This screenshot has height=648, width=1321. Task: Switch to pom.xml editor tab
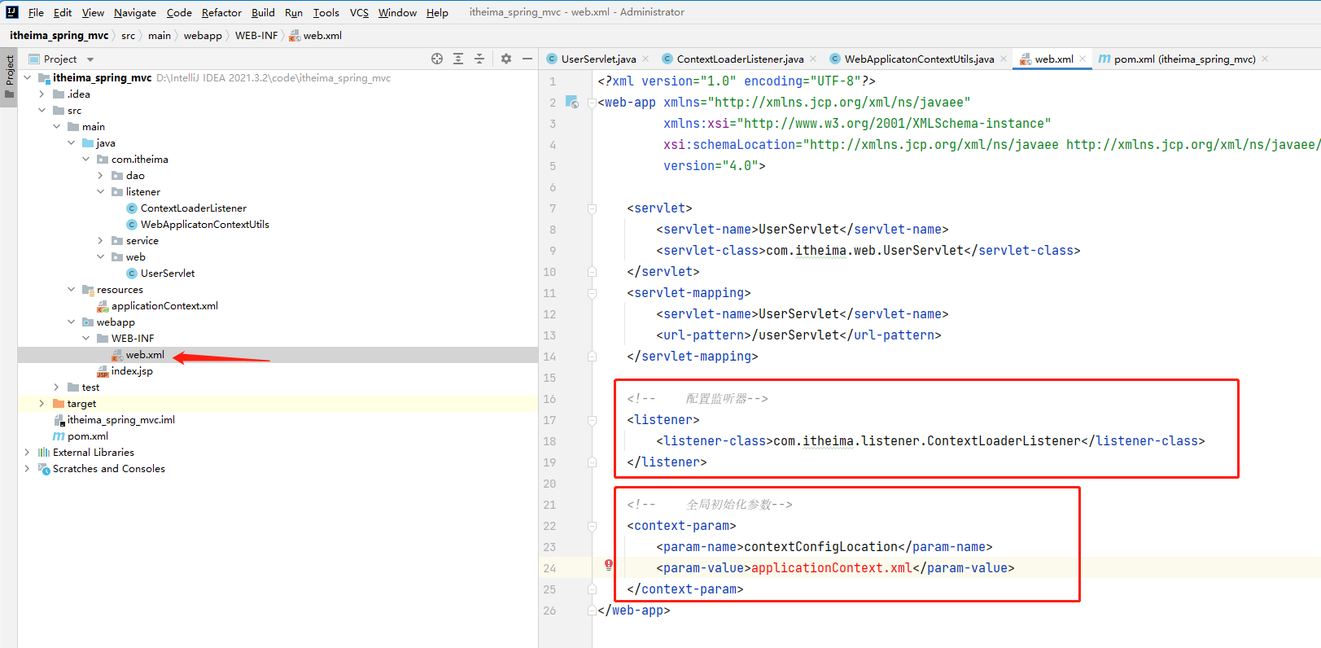1184,59
